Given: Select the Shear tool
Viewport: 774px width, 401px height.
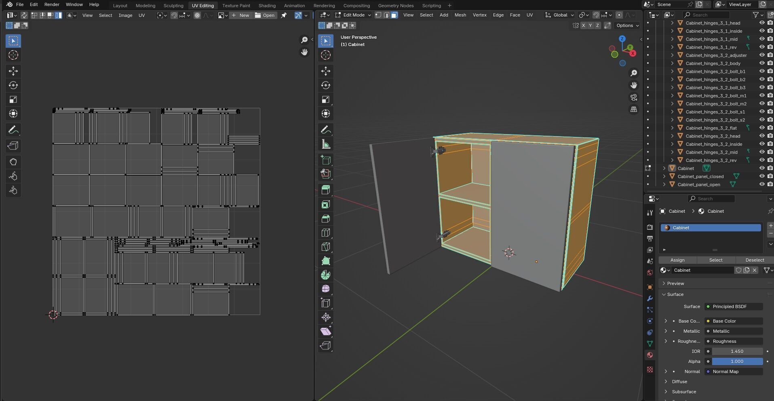Looking at the screenshot, I should (x=326, y=331).
